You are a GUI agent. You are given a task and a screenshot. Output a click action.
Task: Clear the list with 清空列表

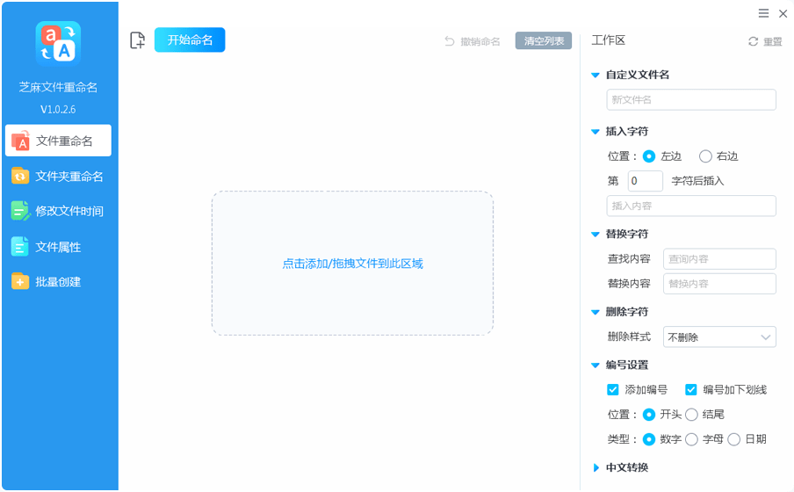[544, 41]
